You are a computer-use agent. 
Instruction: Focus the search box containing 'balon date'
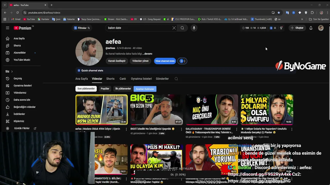[x=138, y=28]
